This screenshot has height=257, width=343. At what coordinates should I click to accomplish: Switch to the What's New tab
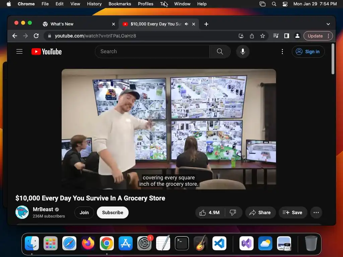point(79,24)
